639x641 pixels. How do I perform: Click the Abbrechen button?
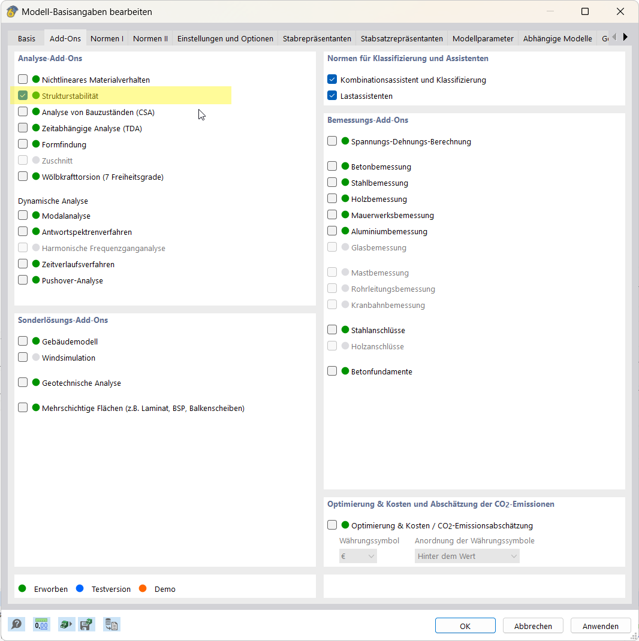pos(533,625)
